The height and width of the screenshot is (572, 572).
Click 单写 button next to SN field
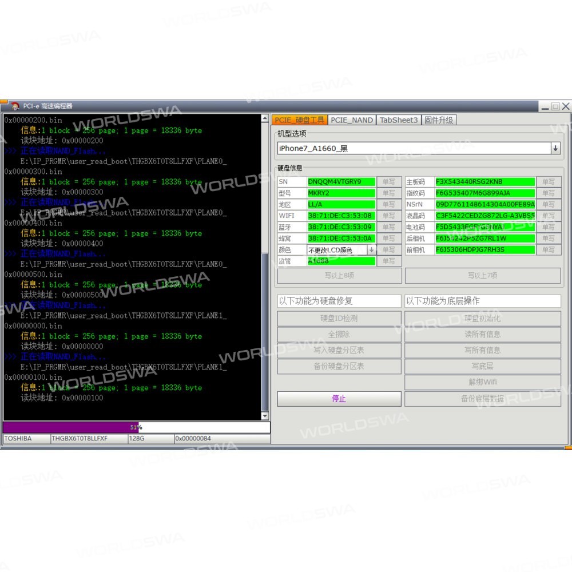(x=389, y=182)
